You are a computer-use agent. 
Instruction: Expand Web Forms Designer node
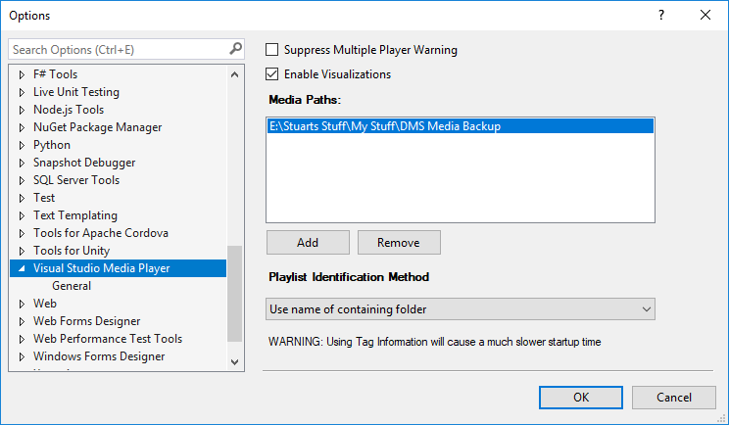click(x=22, y=321)
